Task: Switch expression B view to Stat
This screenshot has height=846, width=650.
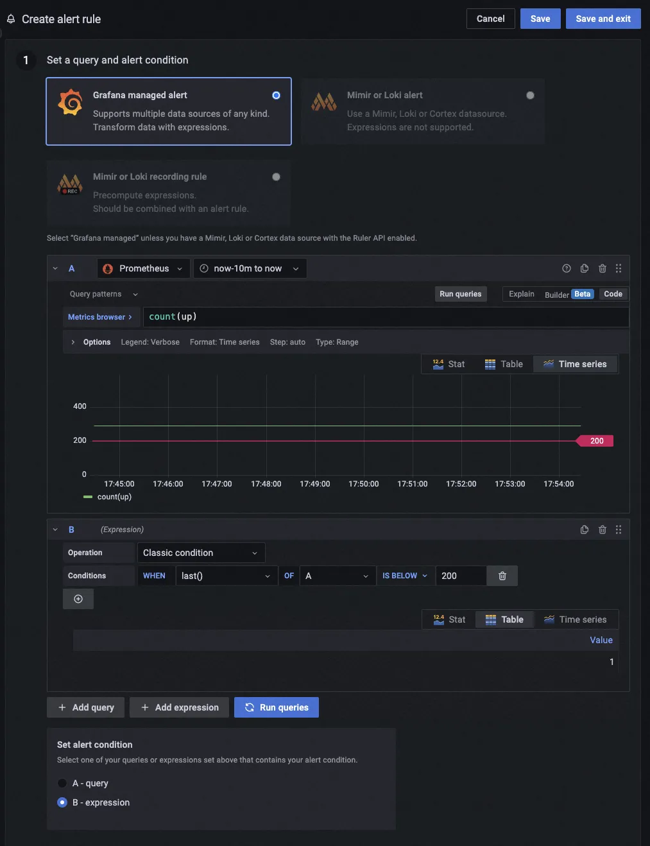Action: [449, 619]
